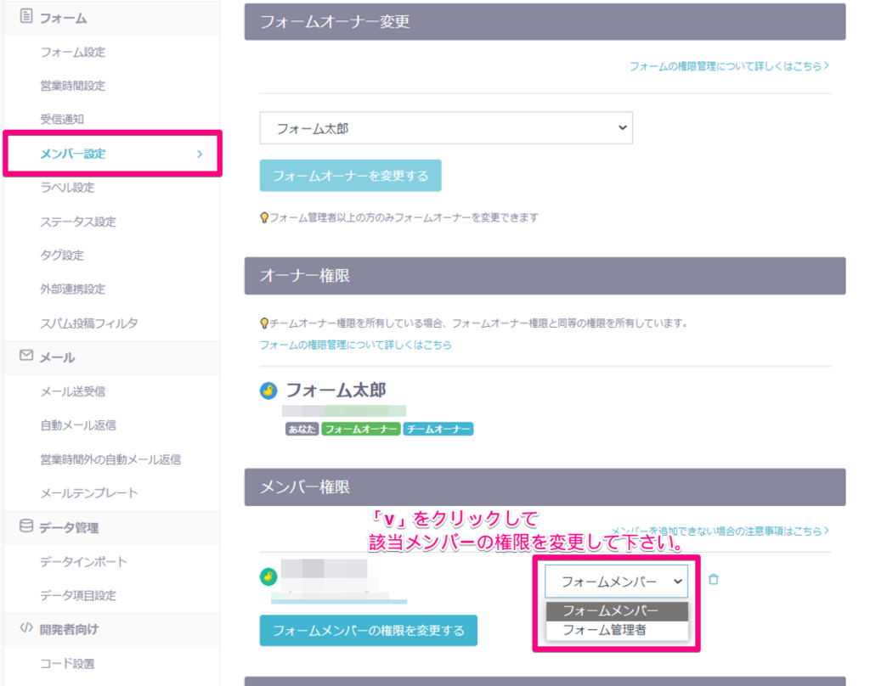Click the フォーム section document icon
Screen dimensions: 870x686
pos(25,17)
